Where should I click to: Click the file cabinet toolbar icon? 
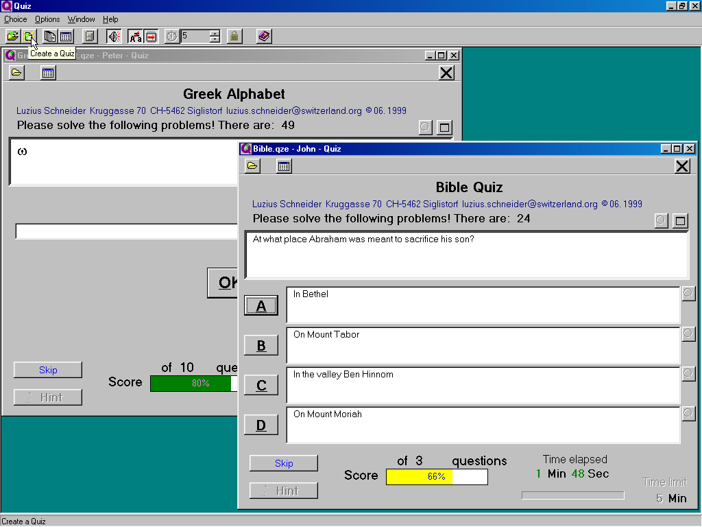[x=90, y=36]
